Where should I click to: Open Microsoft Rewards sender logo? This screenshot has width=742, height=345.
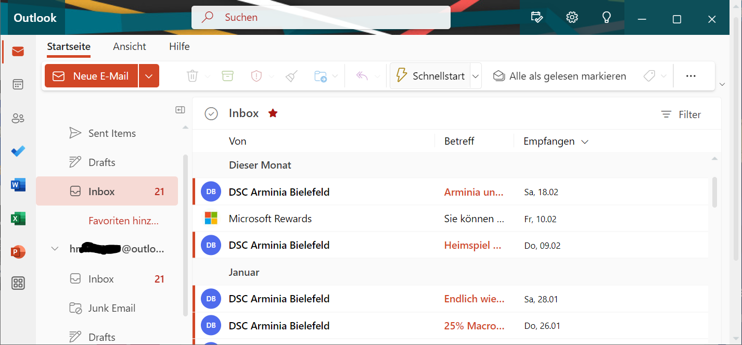211,218
